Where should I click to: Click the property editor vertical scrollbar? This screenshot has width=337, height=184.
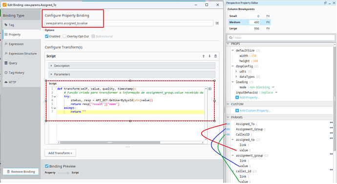click(335, 98)
